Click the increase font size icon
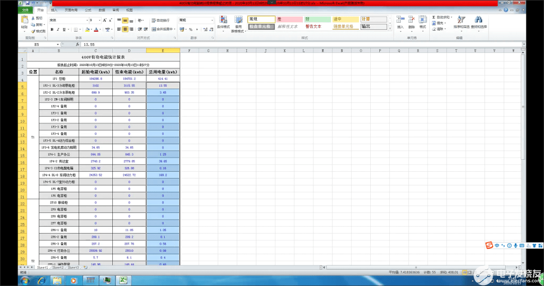 [104, 20]
